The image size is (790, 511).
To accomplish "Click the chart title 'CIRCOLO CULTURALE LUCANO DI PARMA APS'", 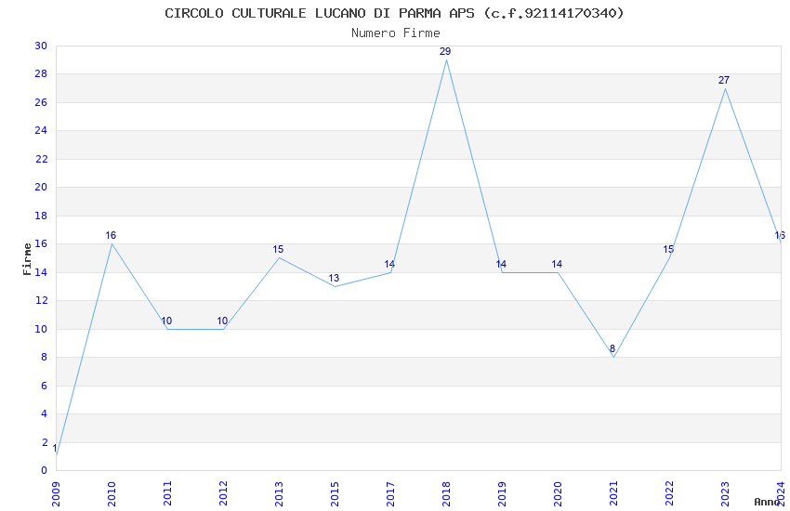I will 320,13.
